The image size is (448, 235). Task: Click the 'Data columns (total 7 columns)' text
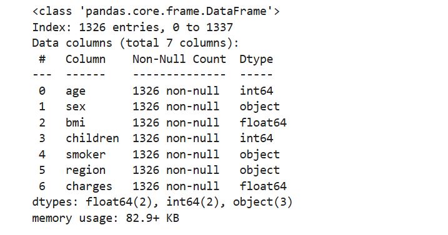(x=136, y=43)
